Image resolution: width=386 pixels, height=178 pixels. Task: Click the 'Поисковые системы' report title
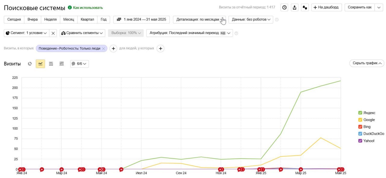(x=35, y=8)
